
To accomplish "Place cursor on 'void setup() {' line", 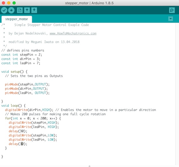I will 14,72.
